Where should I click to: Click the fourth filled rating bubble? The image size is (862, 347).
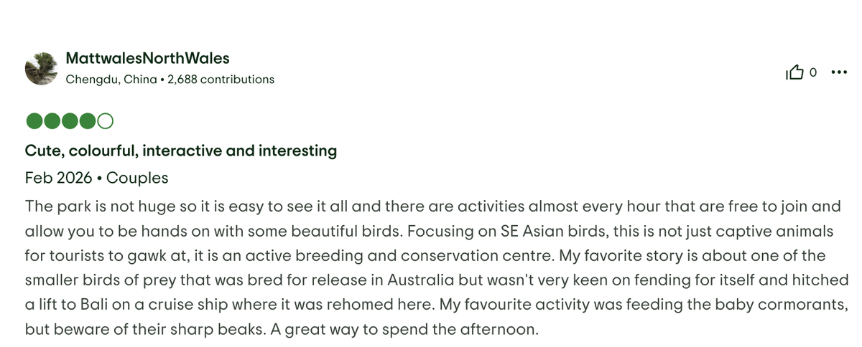coord(88,122)
